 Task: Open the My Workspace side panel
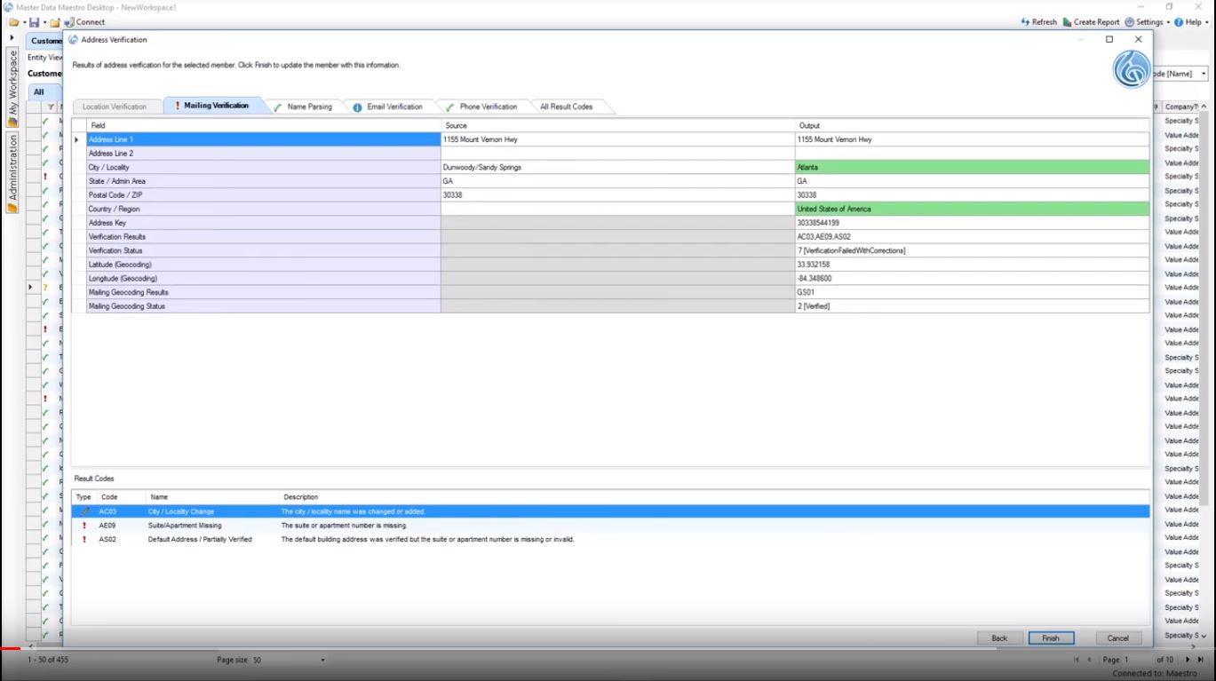[12, 87]
